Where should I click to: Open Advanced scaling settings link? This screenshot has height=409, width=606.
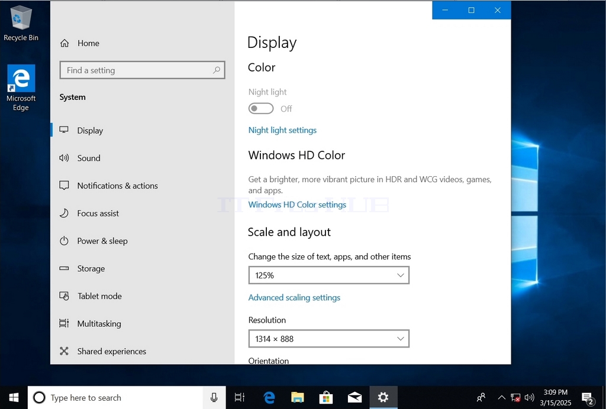point(294,297)
